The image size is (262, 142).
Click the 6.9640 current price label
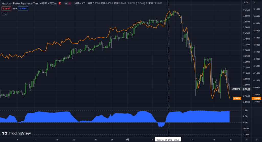point(246,89)
